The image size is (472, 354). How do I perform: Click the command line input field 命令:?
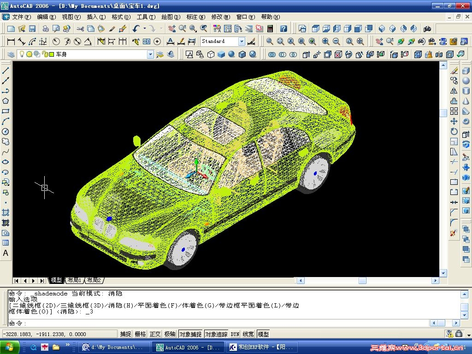point(219,323)
